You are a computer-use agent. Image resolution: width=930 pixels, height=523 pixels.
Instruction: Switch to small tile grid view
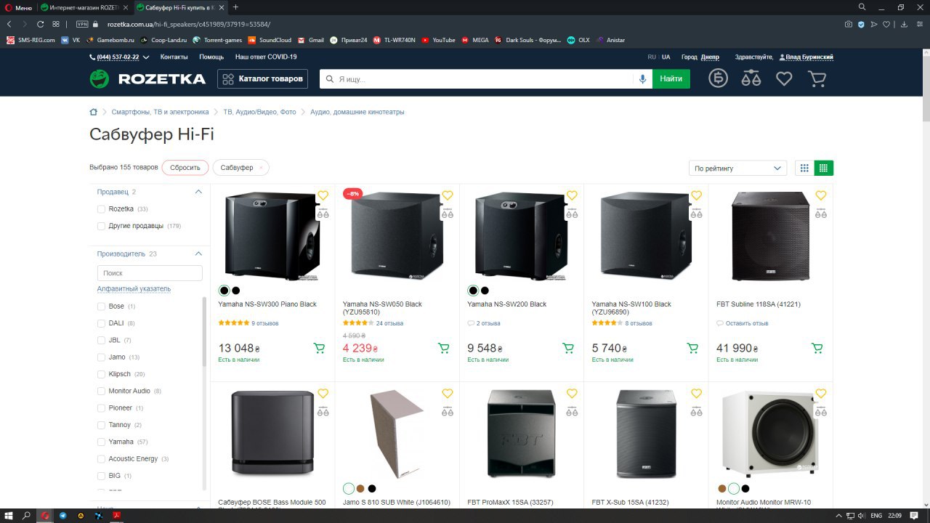[823, 168]
